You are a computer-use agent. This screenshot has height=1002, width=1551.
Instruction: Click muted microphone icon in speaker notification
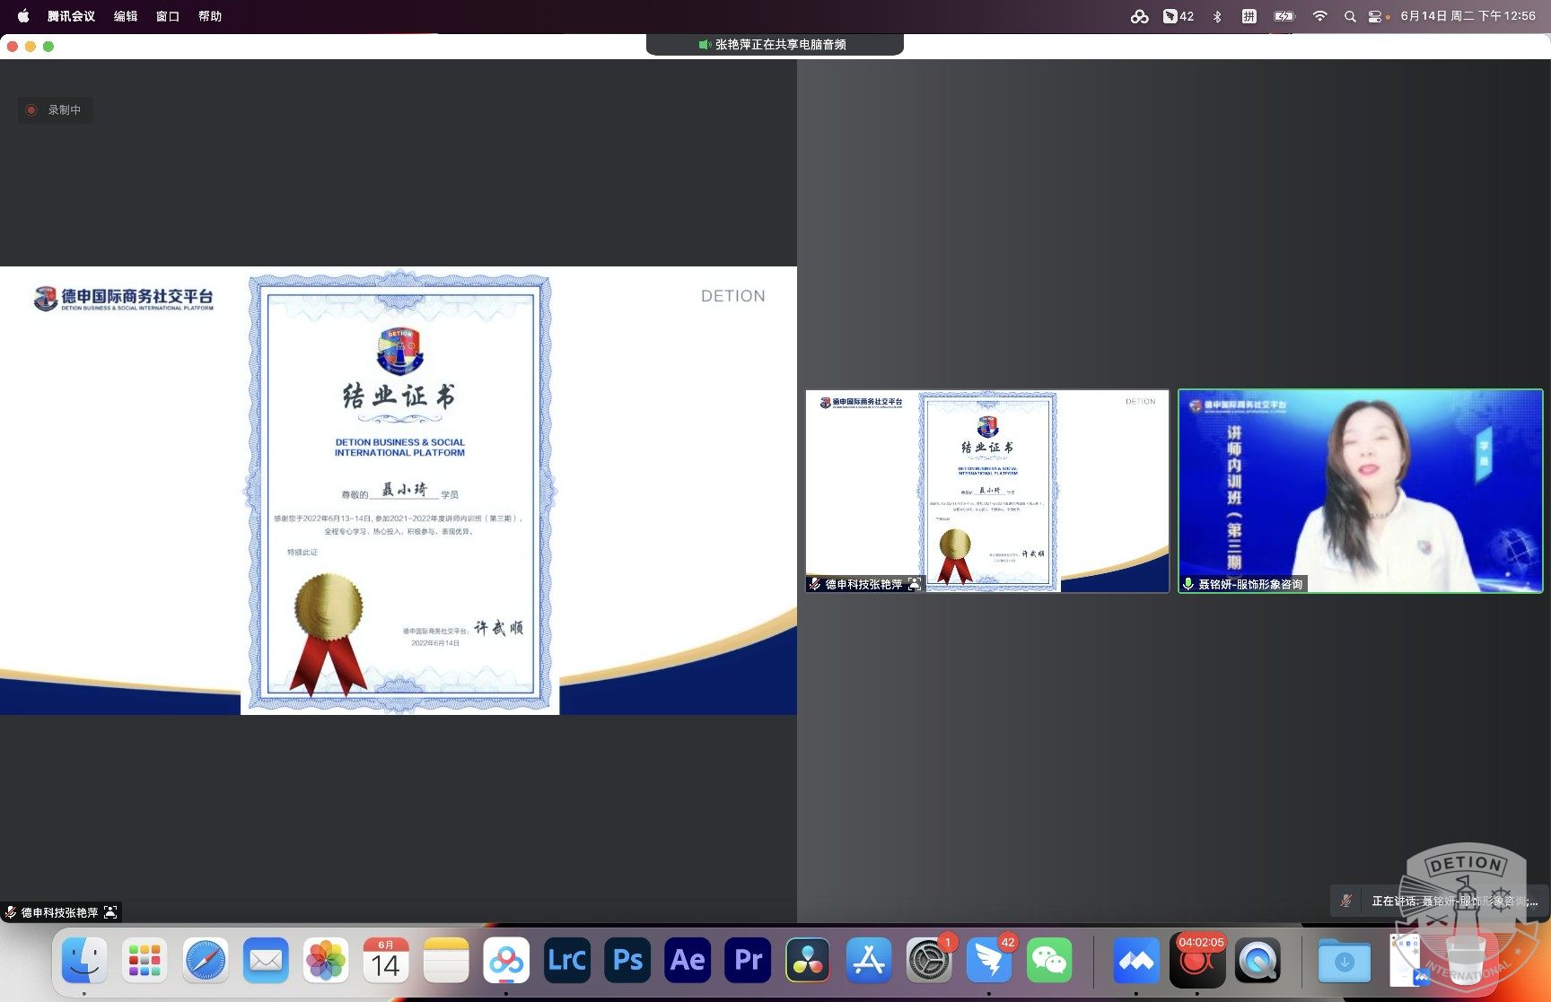(x=1345, y=901)
